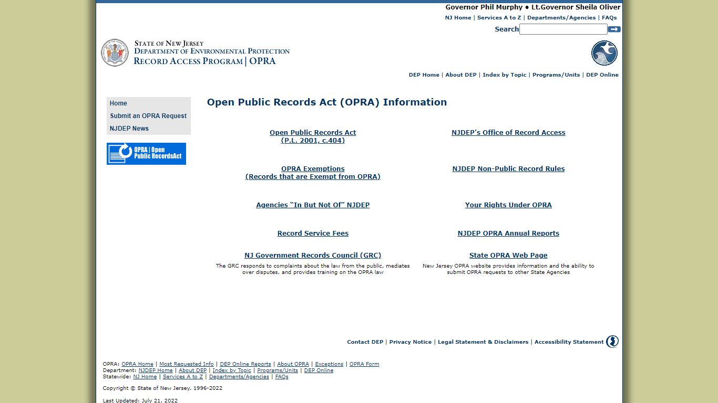Open NJDEP Non-Public Record Rules link
This screenshot has height=403, width=718.
508,169
